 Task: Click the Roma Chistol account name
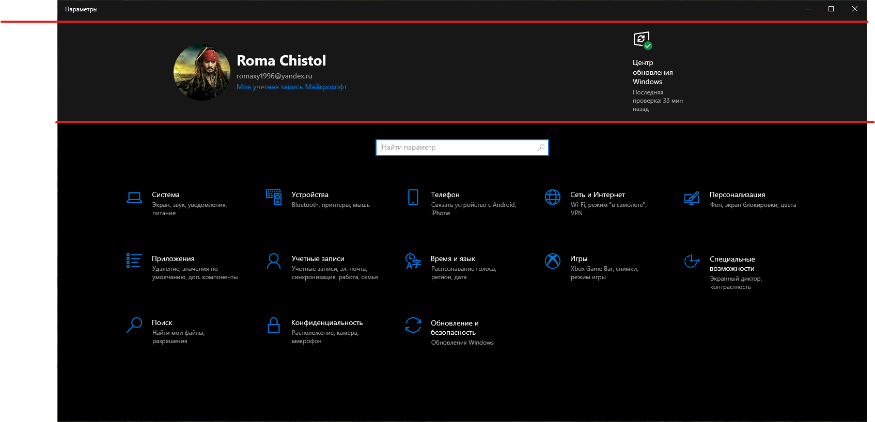(x=282, y=60)
